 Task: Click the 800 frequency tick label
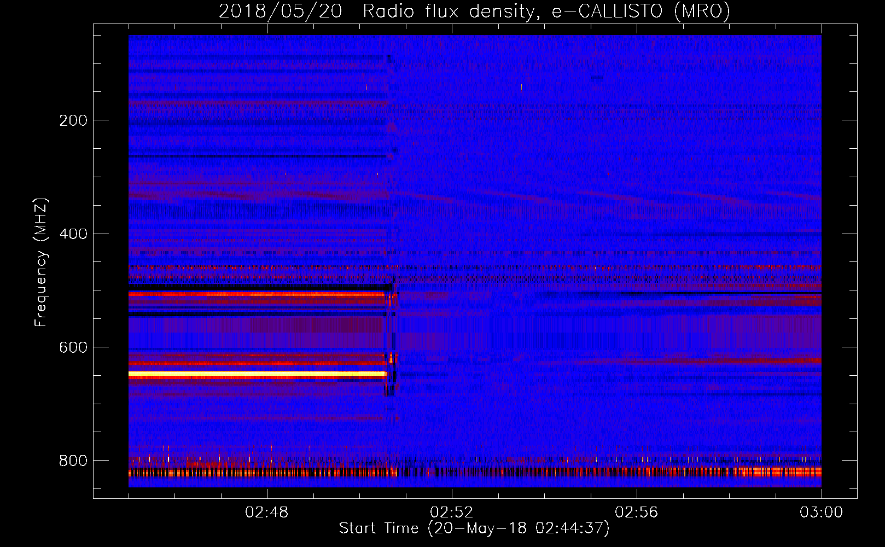[x=73, y=461]
